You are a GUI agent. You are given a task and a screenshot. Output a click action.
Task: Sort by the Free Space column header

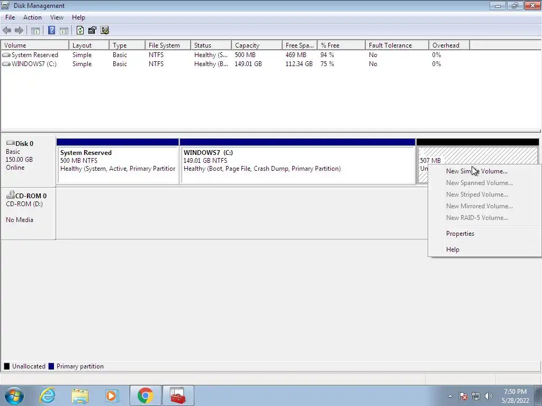pyautogui.click(x=300, y=45)
